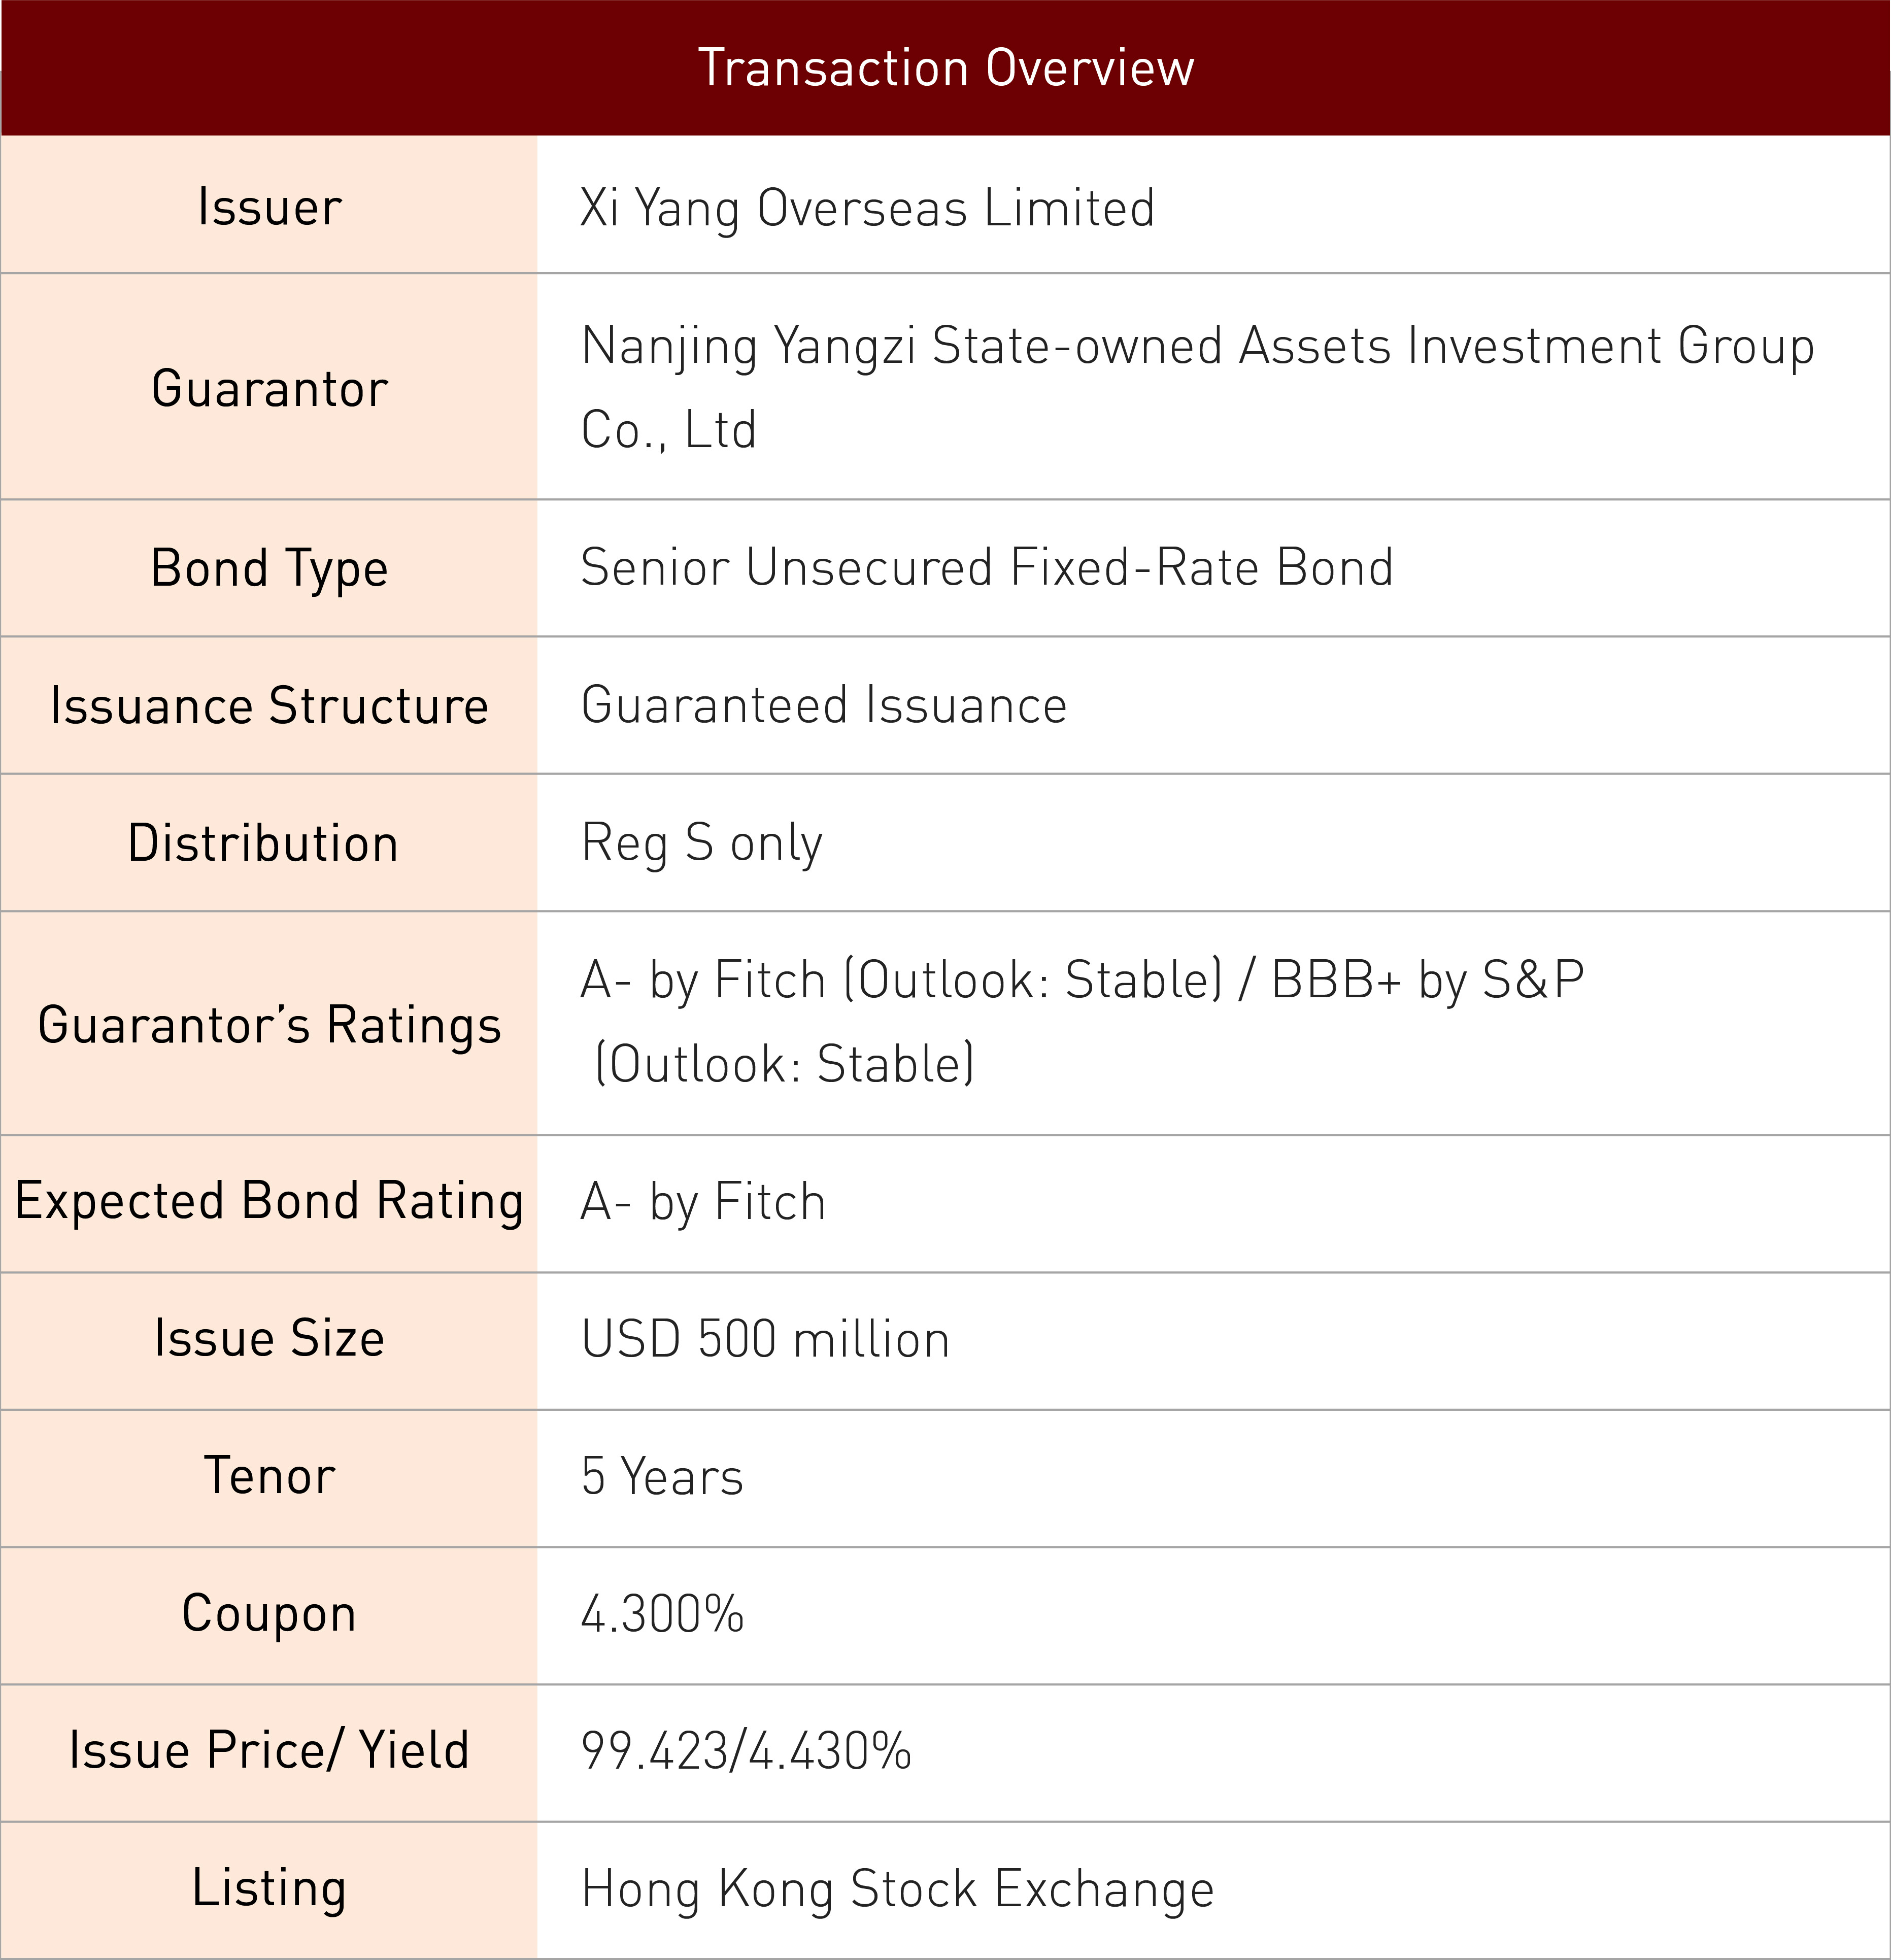This screenshot has width=1891, height=1960.
Task: Select the USD 500 million value
Action: 765,1340
